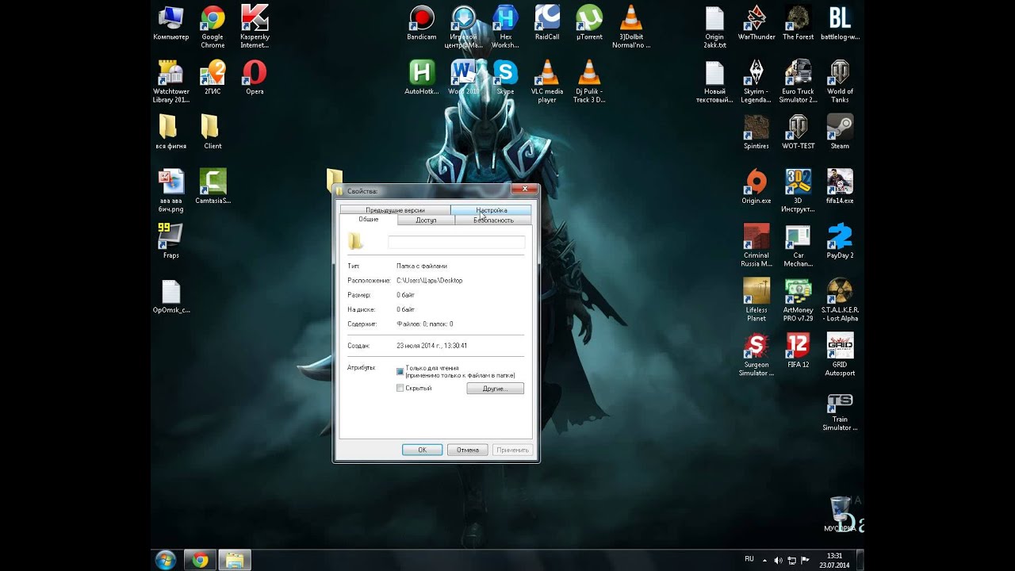Select the вся фигня folder
1015x571 pixels.
coord(170,132)
